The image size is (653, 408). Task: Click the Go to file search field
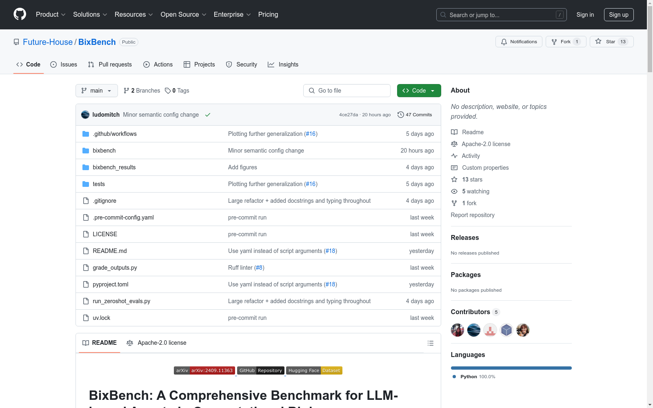coord(347,91)
